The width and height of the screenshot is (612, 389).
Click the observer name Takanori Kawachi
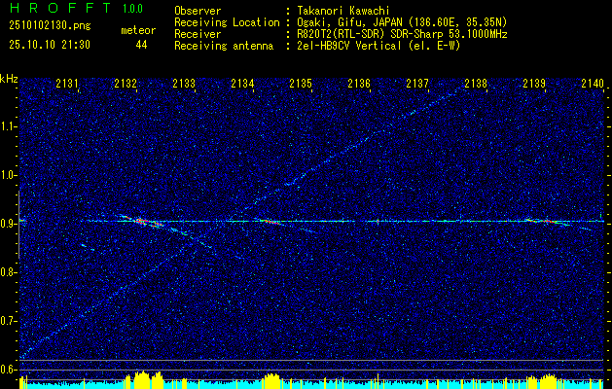pos(343,11)
